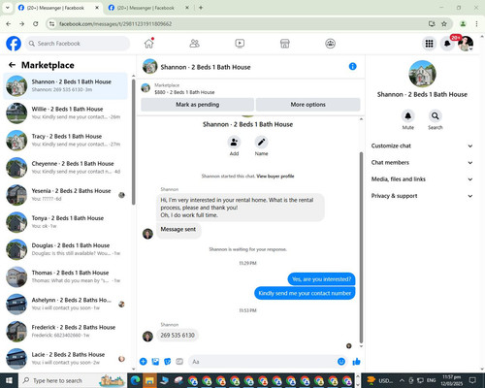The width and height of the screenshot is (485, 388).
Task: Open the Facebook menu grid icon
Action: click(x=429, y=44)
